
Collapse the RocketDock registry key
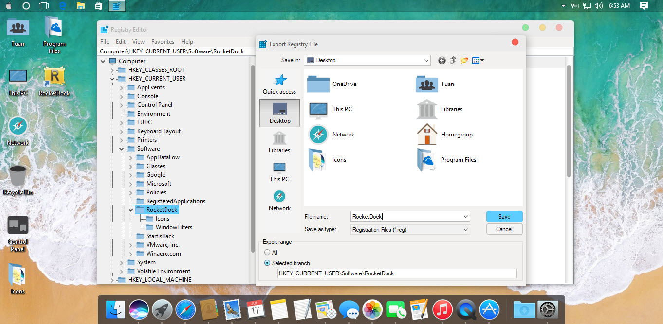click(129, 209)
